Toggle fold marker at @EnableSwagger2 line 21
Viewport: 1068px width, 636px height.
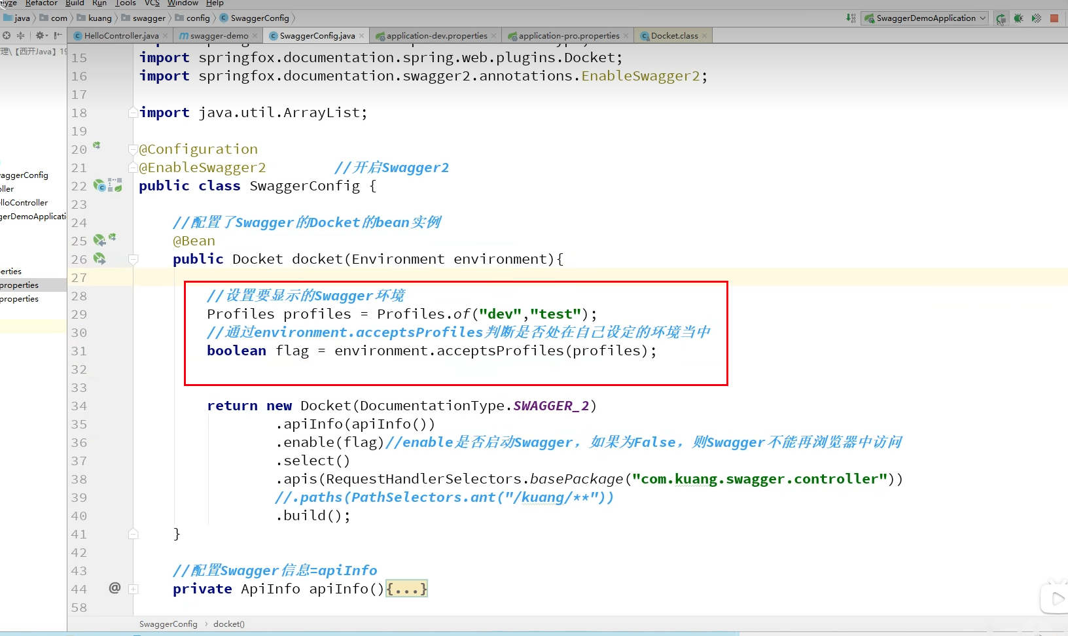pos(133,168)
